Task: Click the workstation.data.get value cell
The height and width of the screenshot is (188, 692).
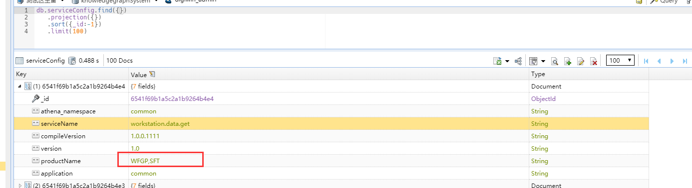Action: [329, 123]
